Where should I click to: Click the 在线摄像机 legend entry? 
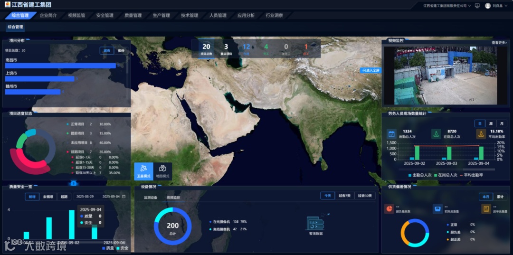228,222
